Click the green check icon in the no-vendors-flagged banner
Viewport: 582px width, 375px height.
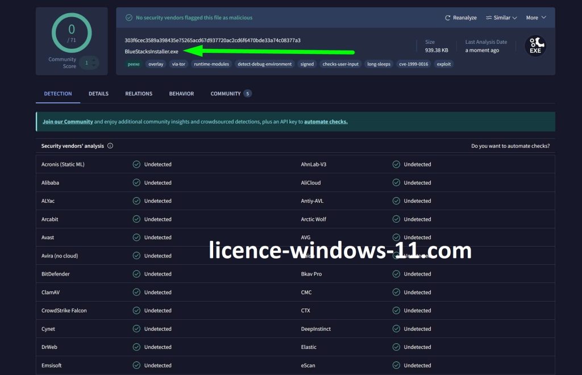(128, 18)
